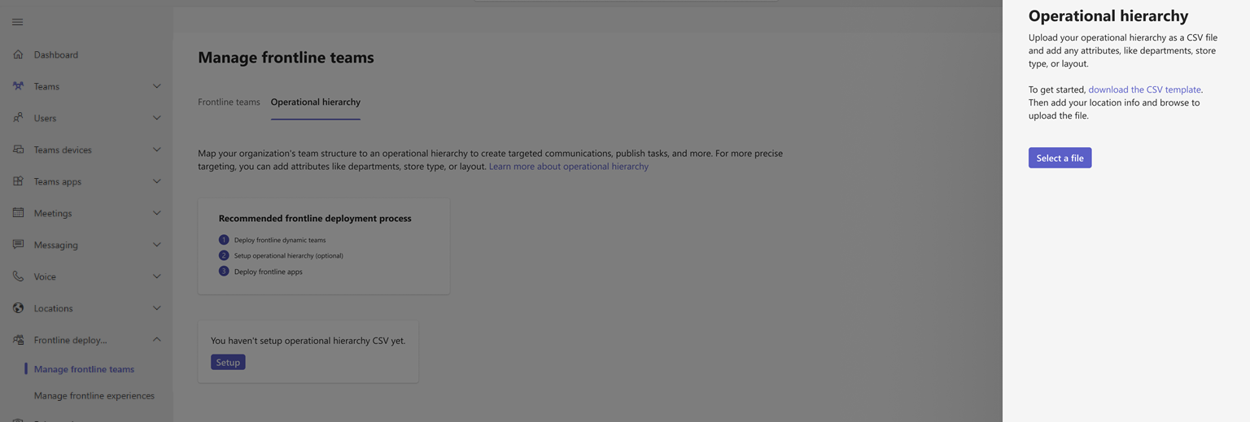Click 'Recommended frontline deployment process' heading
This screenshot has height=422, width=1250.
click(315, 218)
